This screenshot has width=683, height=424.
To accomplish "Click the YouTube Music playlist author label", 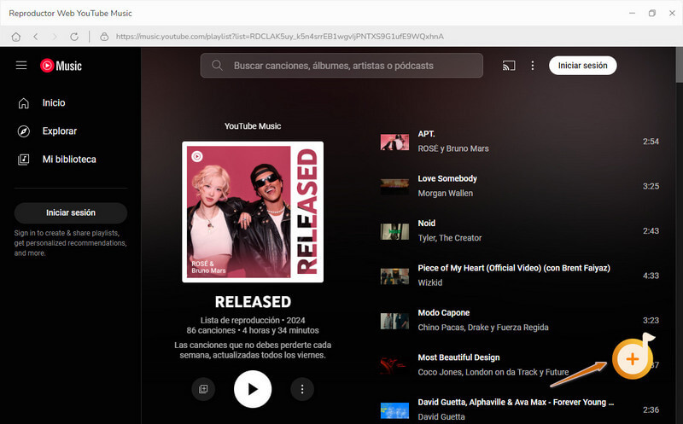I will pyautogui.click(x=253, y=126).
